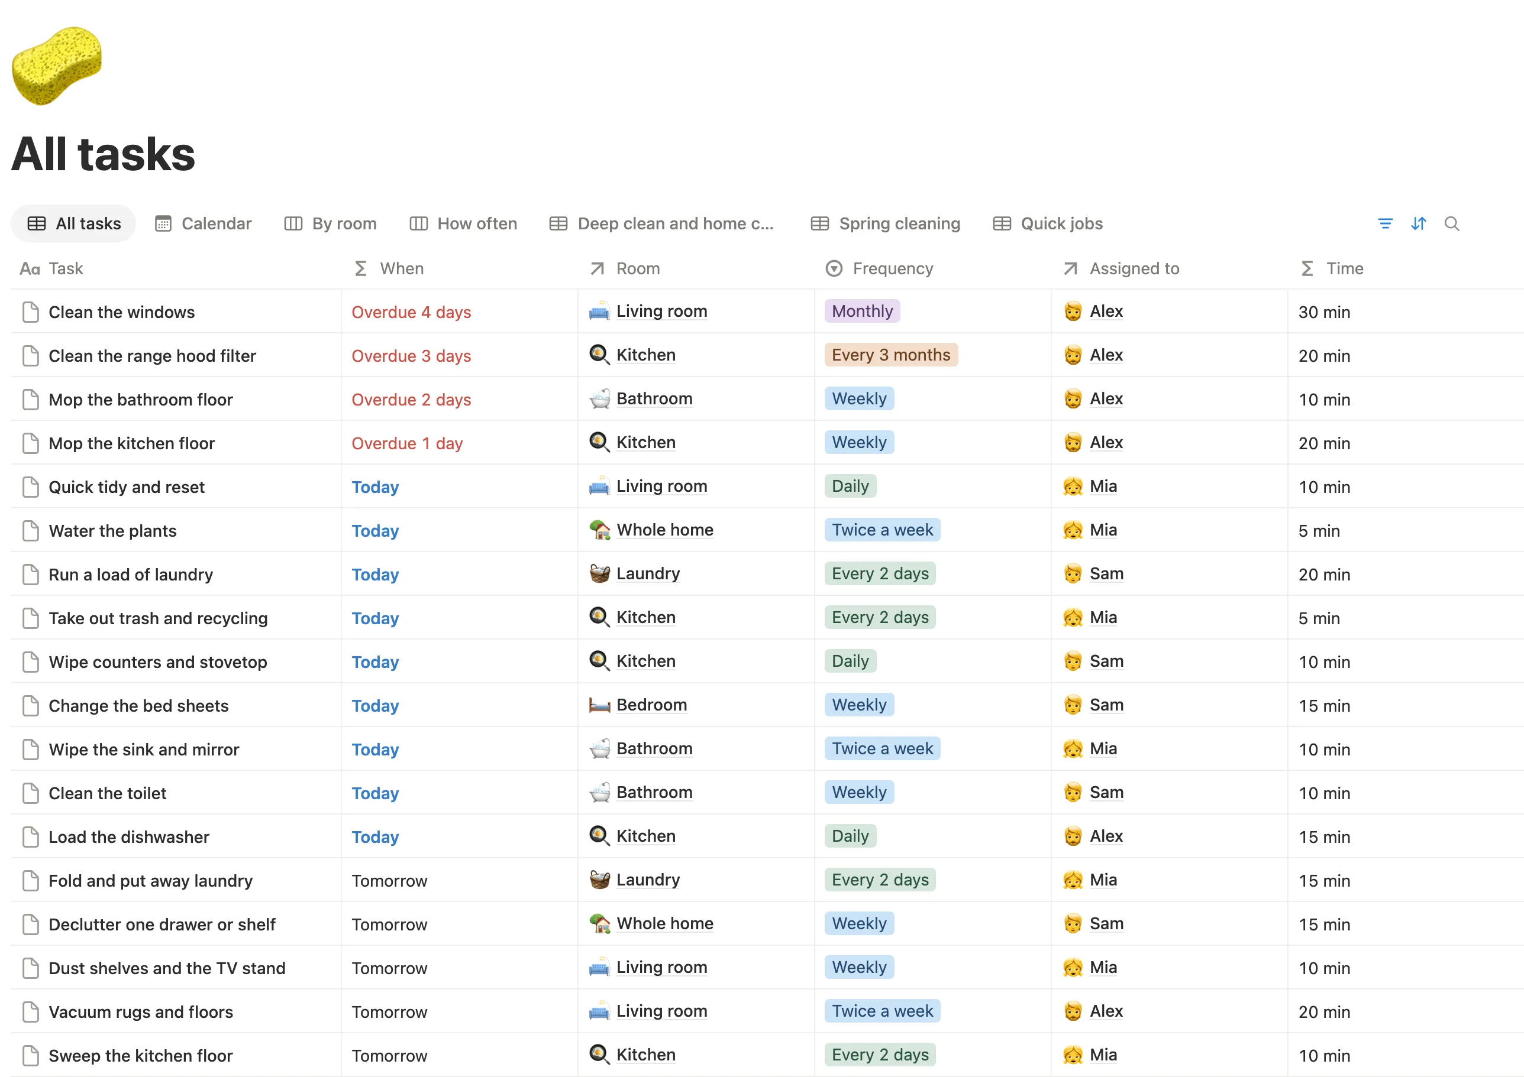
Task: Open the filter icon in the toolbar
Action: click(x=1386, y=223)
